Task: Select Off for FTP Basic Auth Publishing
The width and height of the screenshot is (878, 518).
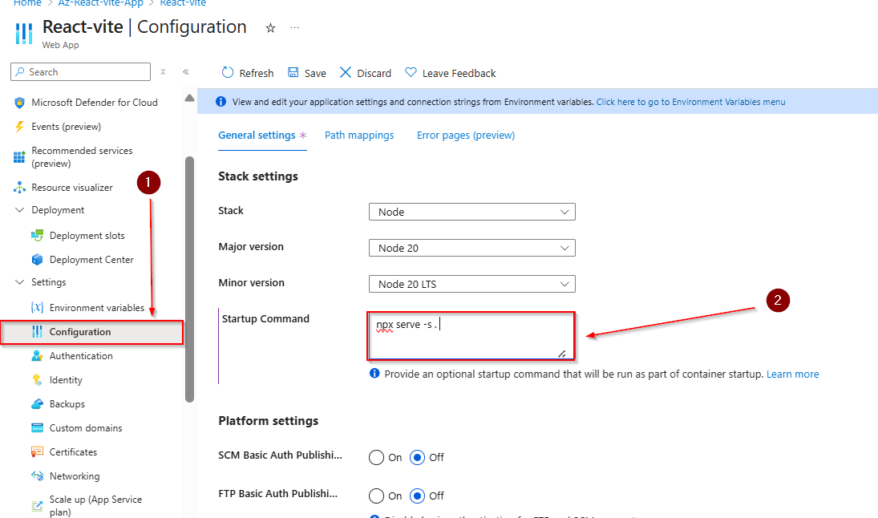Action: click(x=417, y=496)
